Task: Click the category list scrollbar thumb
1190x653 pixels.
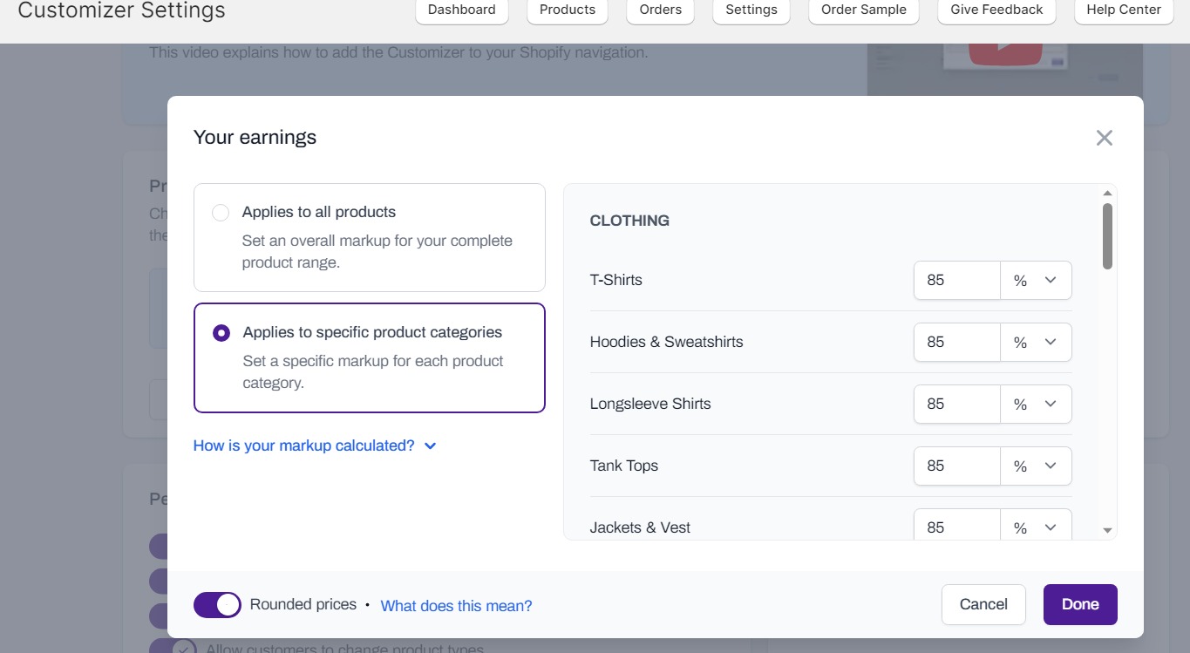Action: [x=1107, y=236]
